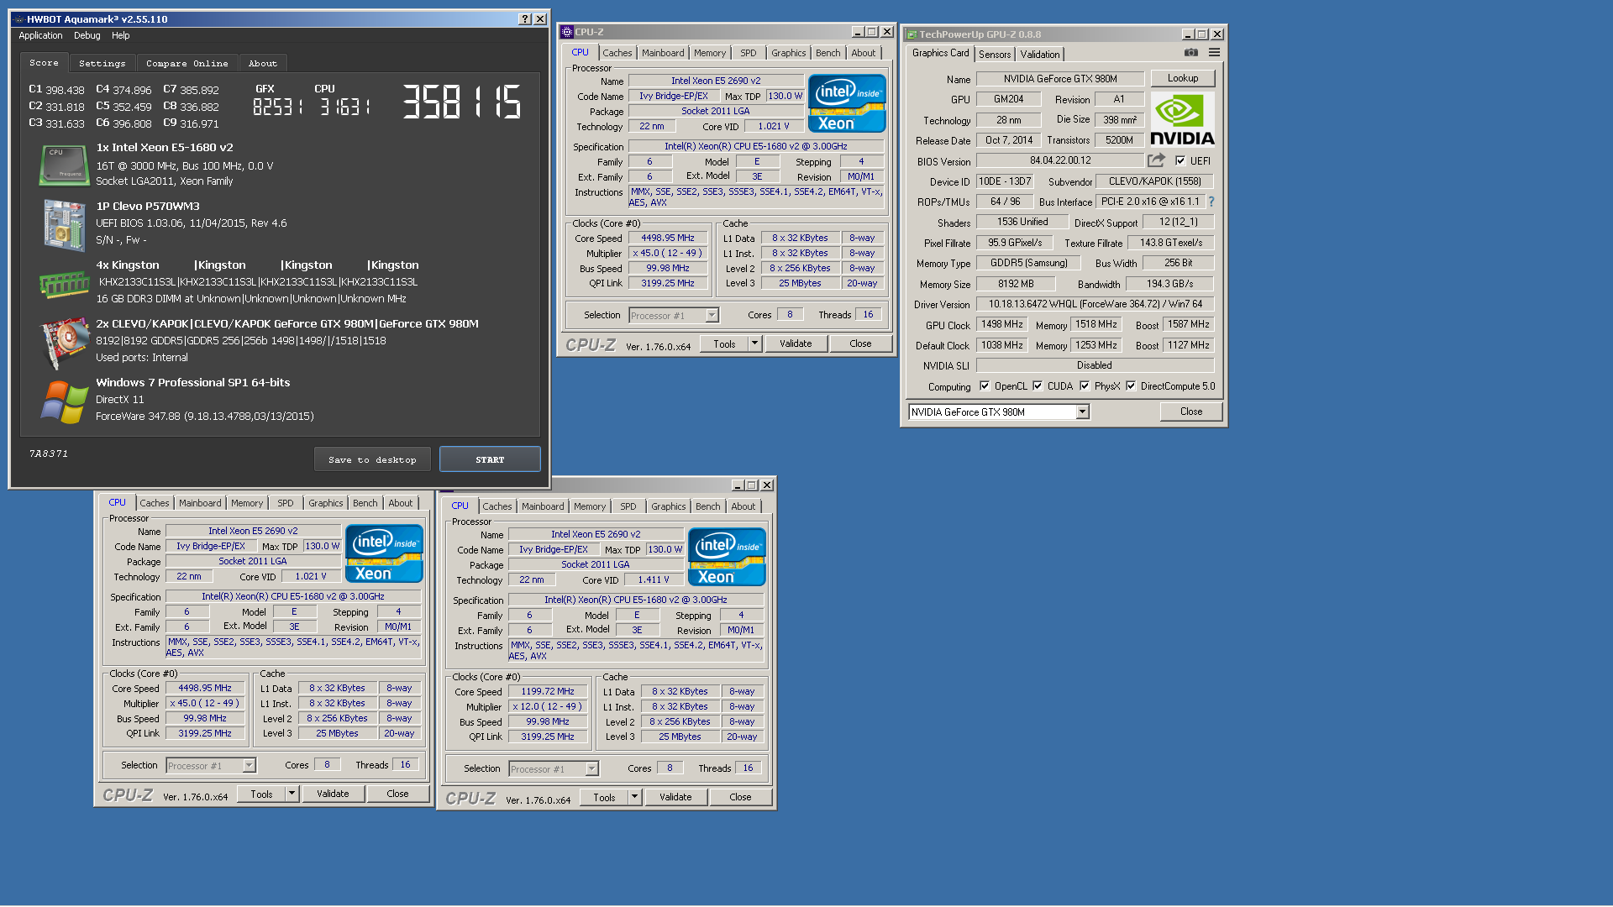
Task: Click the NVIDIA logo in GPU-Z
Action: (x=1182, y=119)
